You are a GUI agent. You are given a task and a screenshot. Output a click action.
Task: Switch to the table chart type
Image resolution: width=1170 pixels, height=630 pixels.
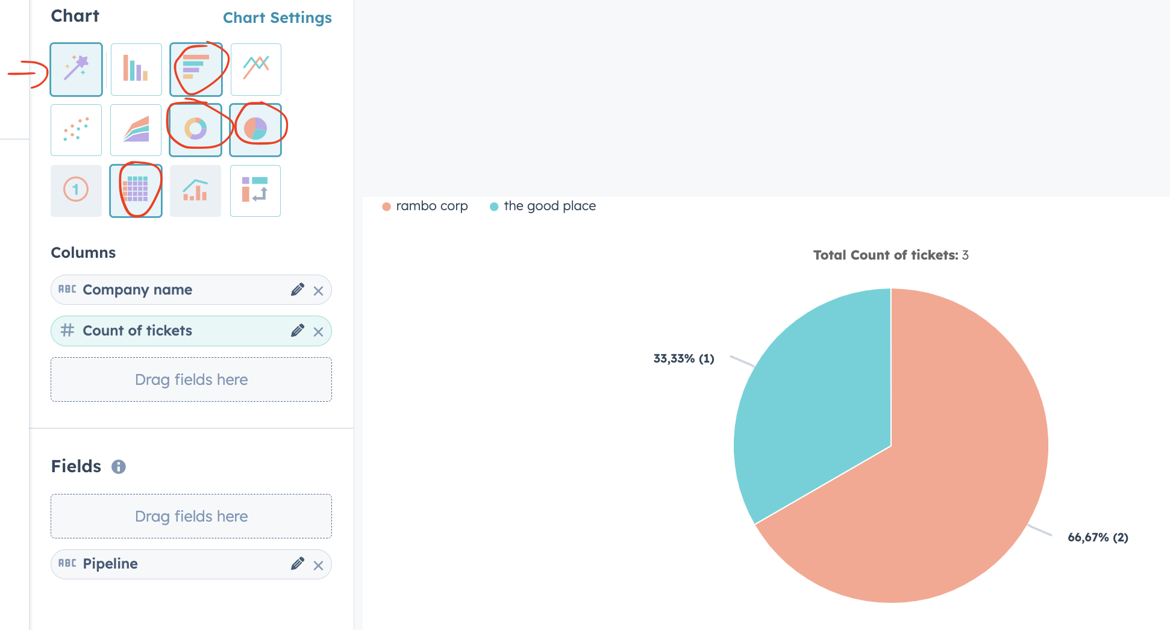click(136, 190)
